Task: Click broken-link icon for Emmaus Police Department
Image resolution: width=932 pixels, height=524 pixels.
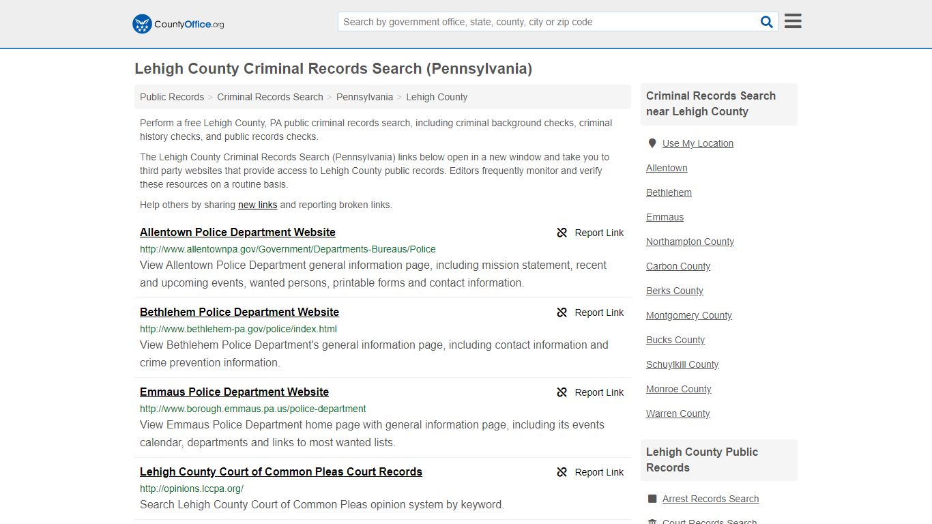Action: 562,392
